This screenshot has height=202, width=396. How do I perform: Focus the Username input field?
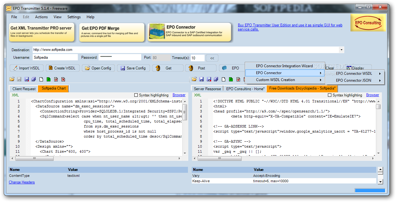coord(55,57)
